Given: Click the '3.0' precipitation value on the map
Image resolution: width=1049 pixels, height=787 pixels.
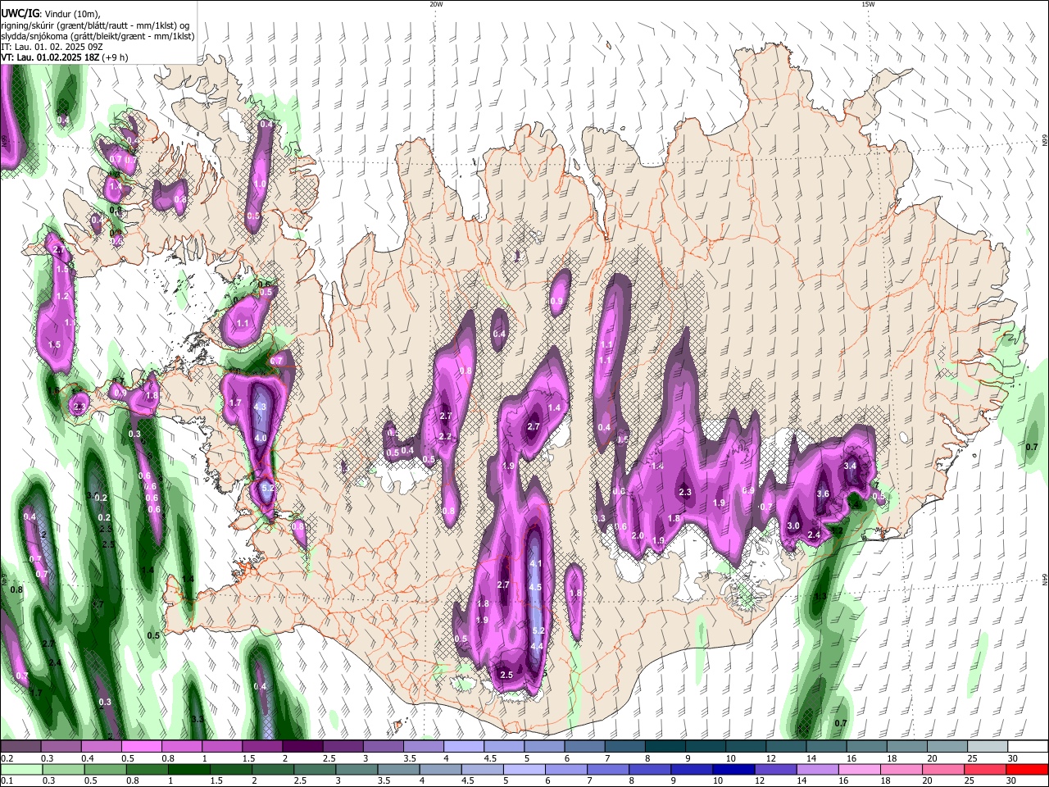Looking at the screenshot, I should point(793,526).
